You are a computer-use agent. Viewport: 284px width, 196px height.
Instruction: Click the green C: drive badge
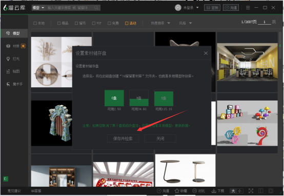[6, 179]
